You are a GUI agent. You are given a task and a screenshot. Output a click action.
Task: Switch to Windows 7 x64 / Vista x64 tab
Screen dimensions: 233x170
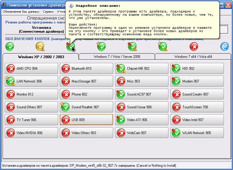coord(193,57)
